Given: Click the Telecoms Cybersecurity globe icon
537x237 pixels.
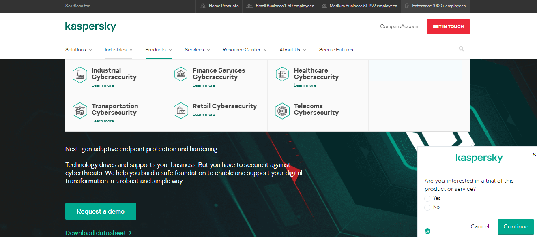Looking at the screenshot, I should (282, 110).
